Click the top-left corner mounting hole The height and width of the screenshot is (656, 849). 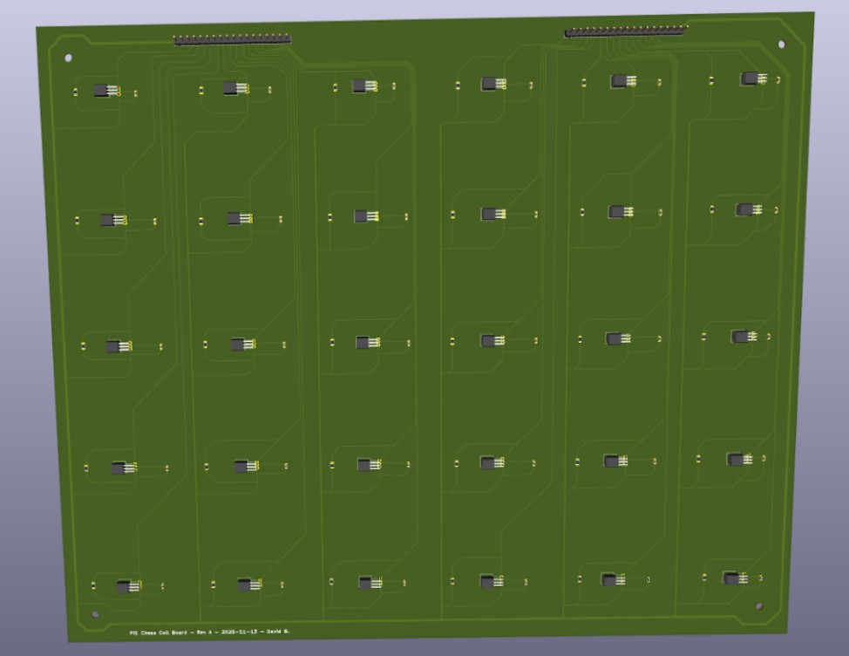click(69, 58)
